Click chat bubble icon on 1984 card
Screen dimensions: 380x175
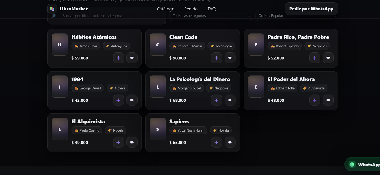point(132,100)
